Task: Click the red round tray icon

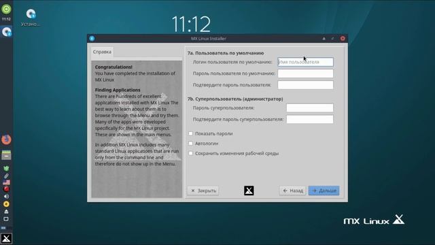Action: pyautogui.click(x=6, y=189)
